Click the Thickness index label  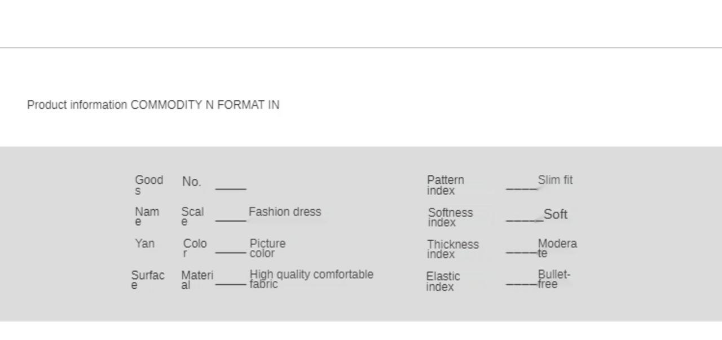click(x=452, y=249)
